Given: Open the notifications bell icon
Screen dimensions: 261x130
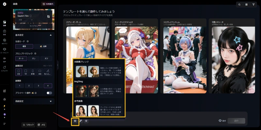Looking at the screenshot, I should click(5, 99).
